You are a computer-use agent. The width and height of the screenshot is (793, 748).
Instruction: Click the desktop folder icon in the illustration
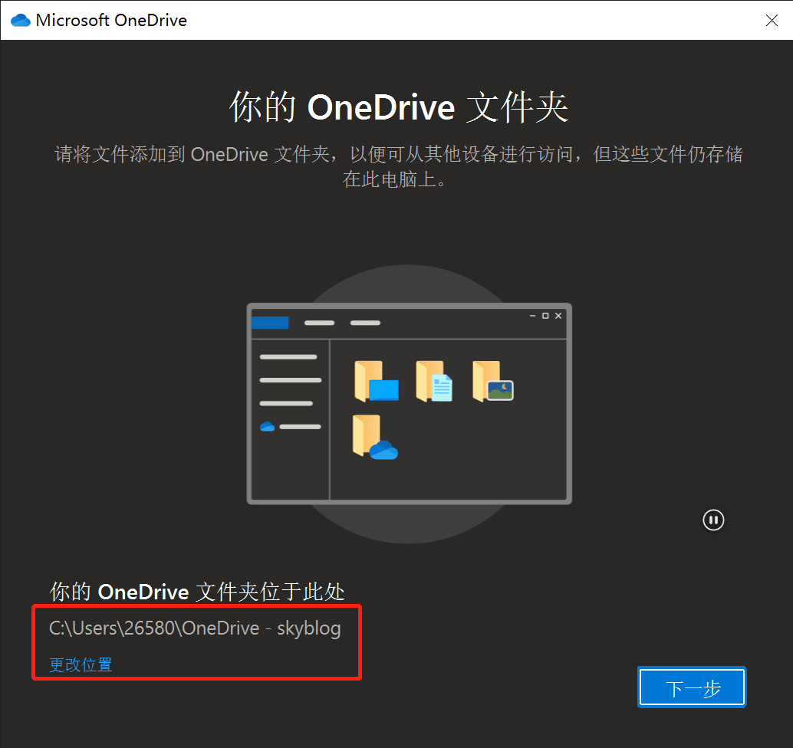(376, 381)
